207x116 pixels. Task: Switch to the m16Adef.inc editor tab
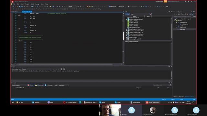click(x=14, y=12)
